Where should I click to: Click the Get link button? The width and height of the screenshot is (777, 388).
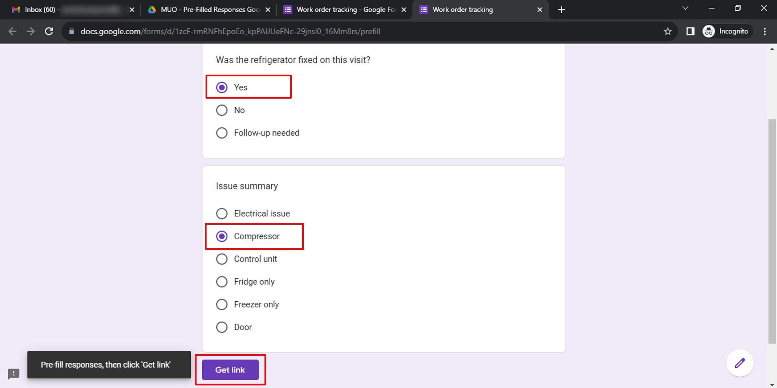[x=230, y=370]
